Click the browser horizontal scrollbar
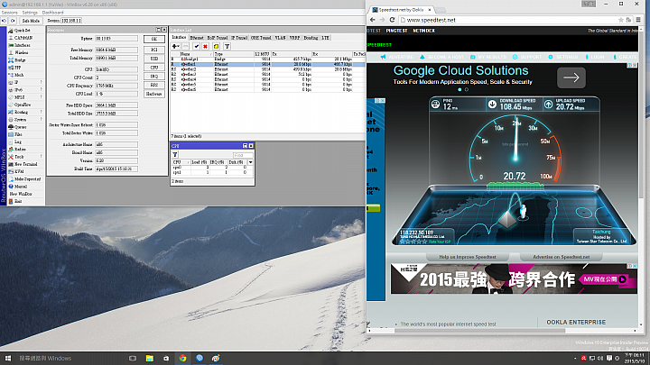650x365 pixels. click(x=479, y=331)
